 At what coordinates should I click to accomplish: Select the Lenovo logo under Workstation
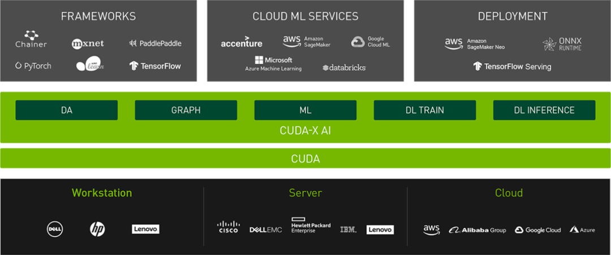coord(145,229)
